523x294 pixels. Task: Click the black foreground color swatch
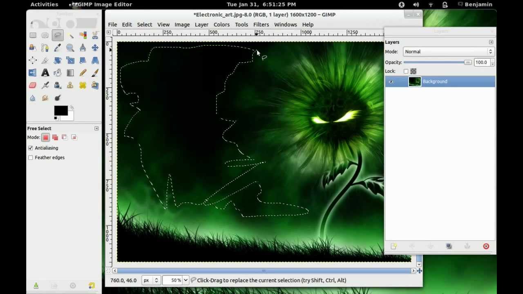pos(60,111)
